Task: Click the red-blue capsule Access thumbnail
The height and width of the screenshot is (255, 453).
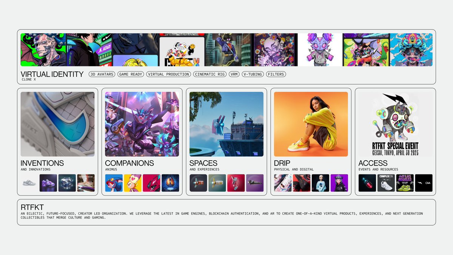Action: click(367, 183)
